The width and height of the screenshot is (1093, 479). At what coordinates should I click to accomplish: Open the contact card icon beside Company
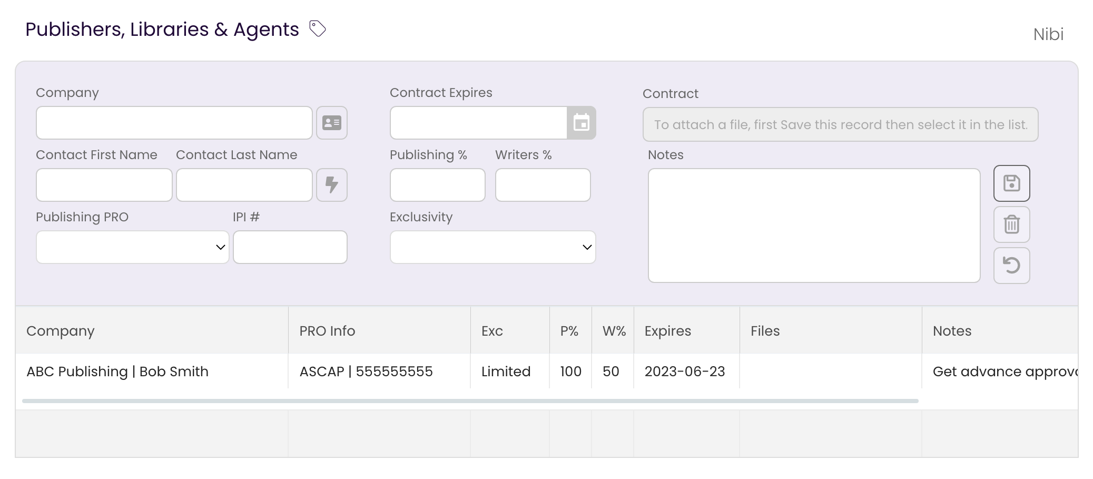[x=332, y=123]
